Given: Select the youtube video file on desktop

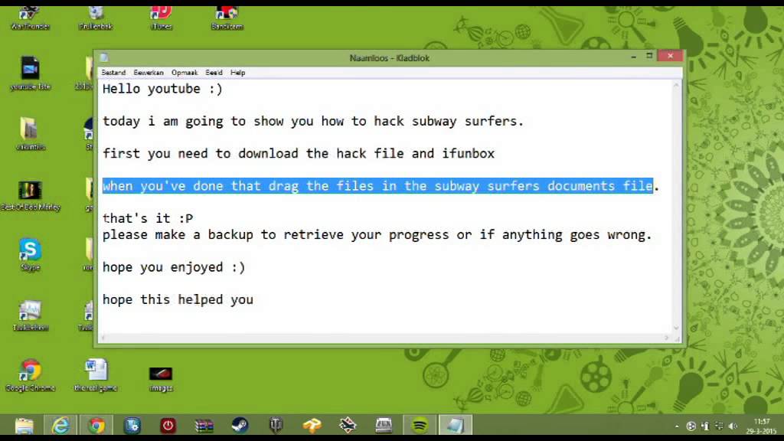Looking at the screenshot, I should [x=30, y=73].
